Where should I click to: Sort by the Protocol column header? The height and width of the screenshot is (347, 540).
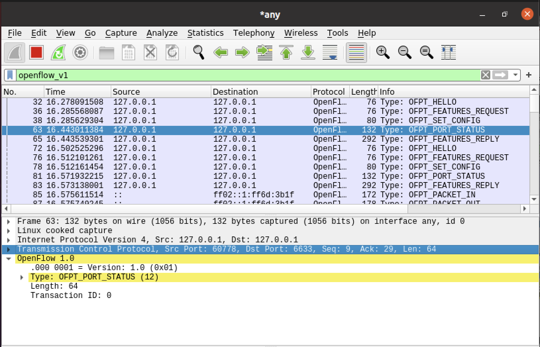pyautogui.click(x=330, y=92)
